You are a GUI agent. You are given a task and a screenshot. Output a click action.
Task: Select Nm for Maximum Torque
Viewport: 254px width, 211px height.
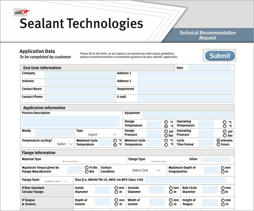pos(87,172)
